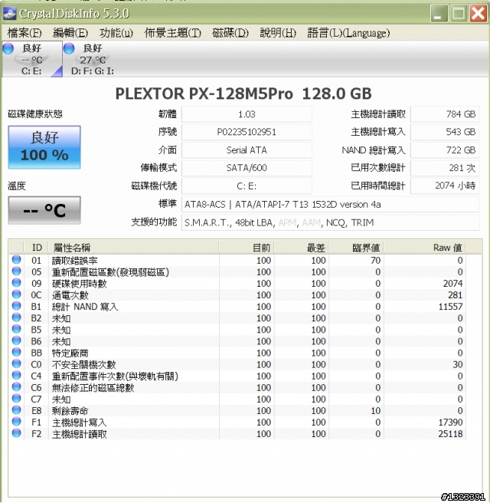This screenshot has width=490, height=503.
Task: Open the 編輯(E) menu
Action: (70, 33)
